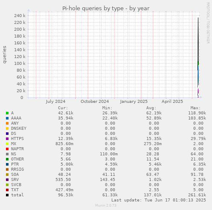Viewport: 212px width, 210px height.
Task: Click the PTR max value 6.35k
Action: pos(200,164)
